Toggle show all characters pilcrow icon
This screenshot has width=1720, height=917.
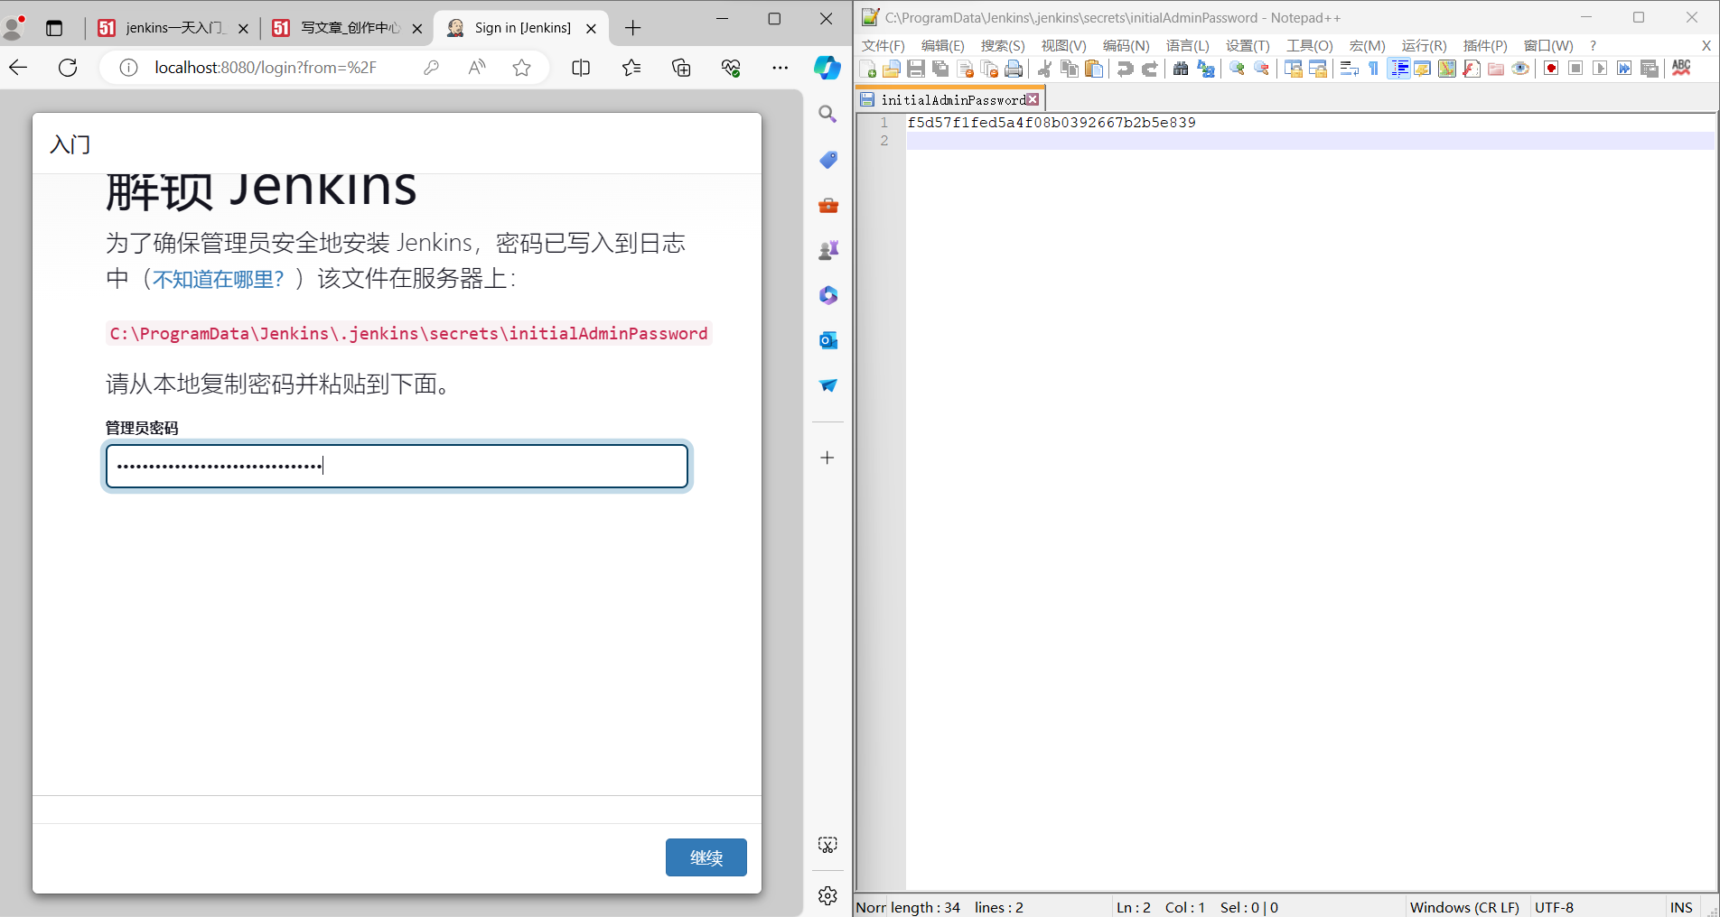[x=1373, y=69]
